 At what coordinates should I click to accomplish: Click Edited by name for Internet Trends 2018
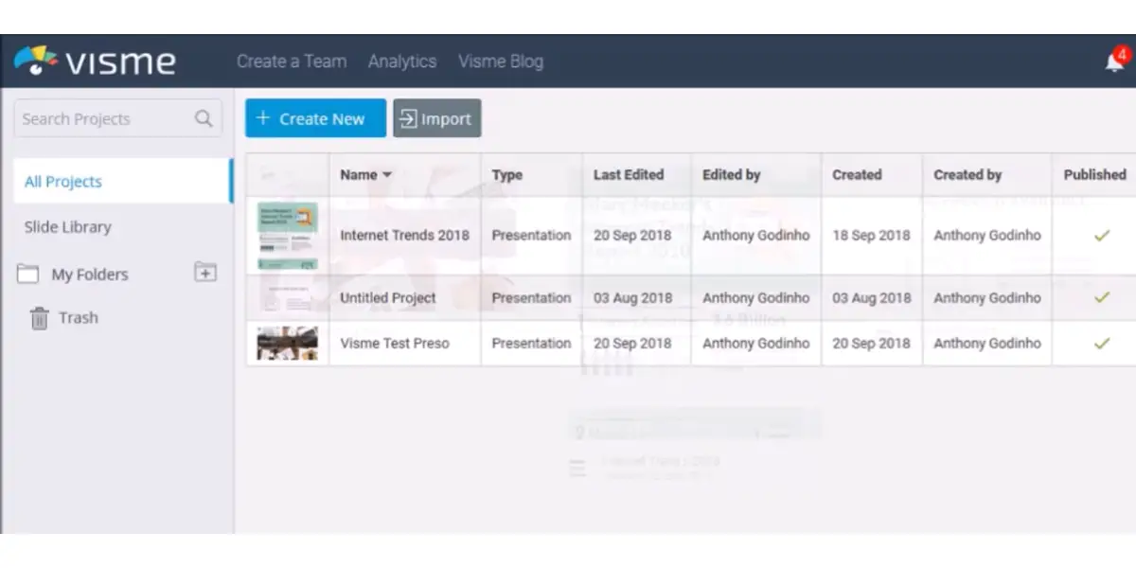[x=756, y=235]
